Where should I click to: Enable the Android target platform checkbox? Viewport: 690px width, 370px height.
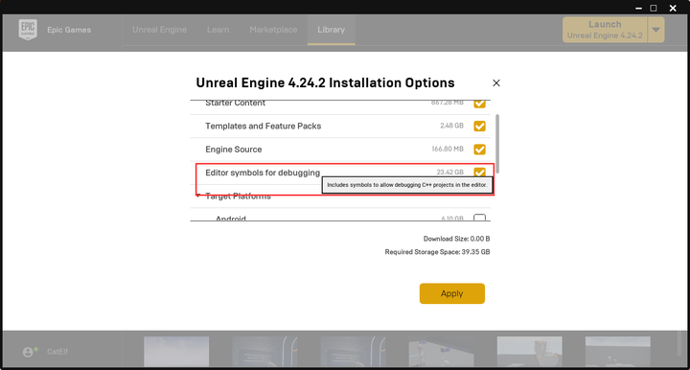click(480, 218)
